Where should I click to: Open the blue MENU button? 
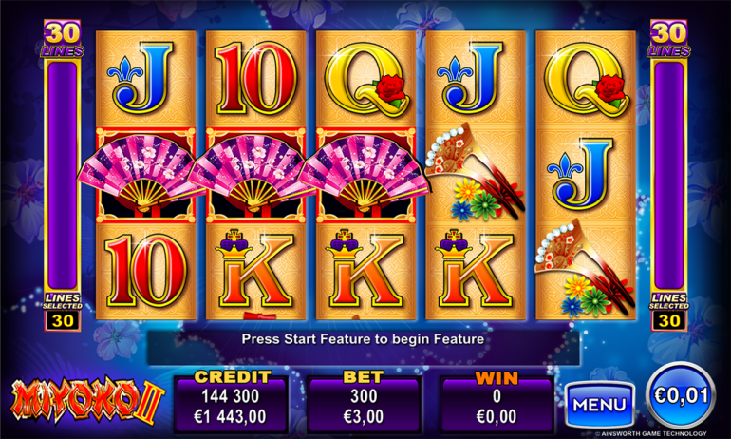tap(600, 404)
